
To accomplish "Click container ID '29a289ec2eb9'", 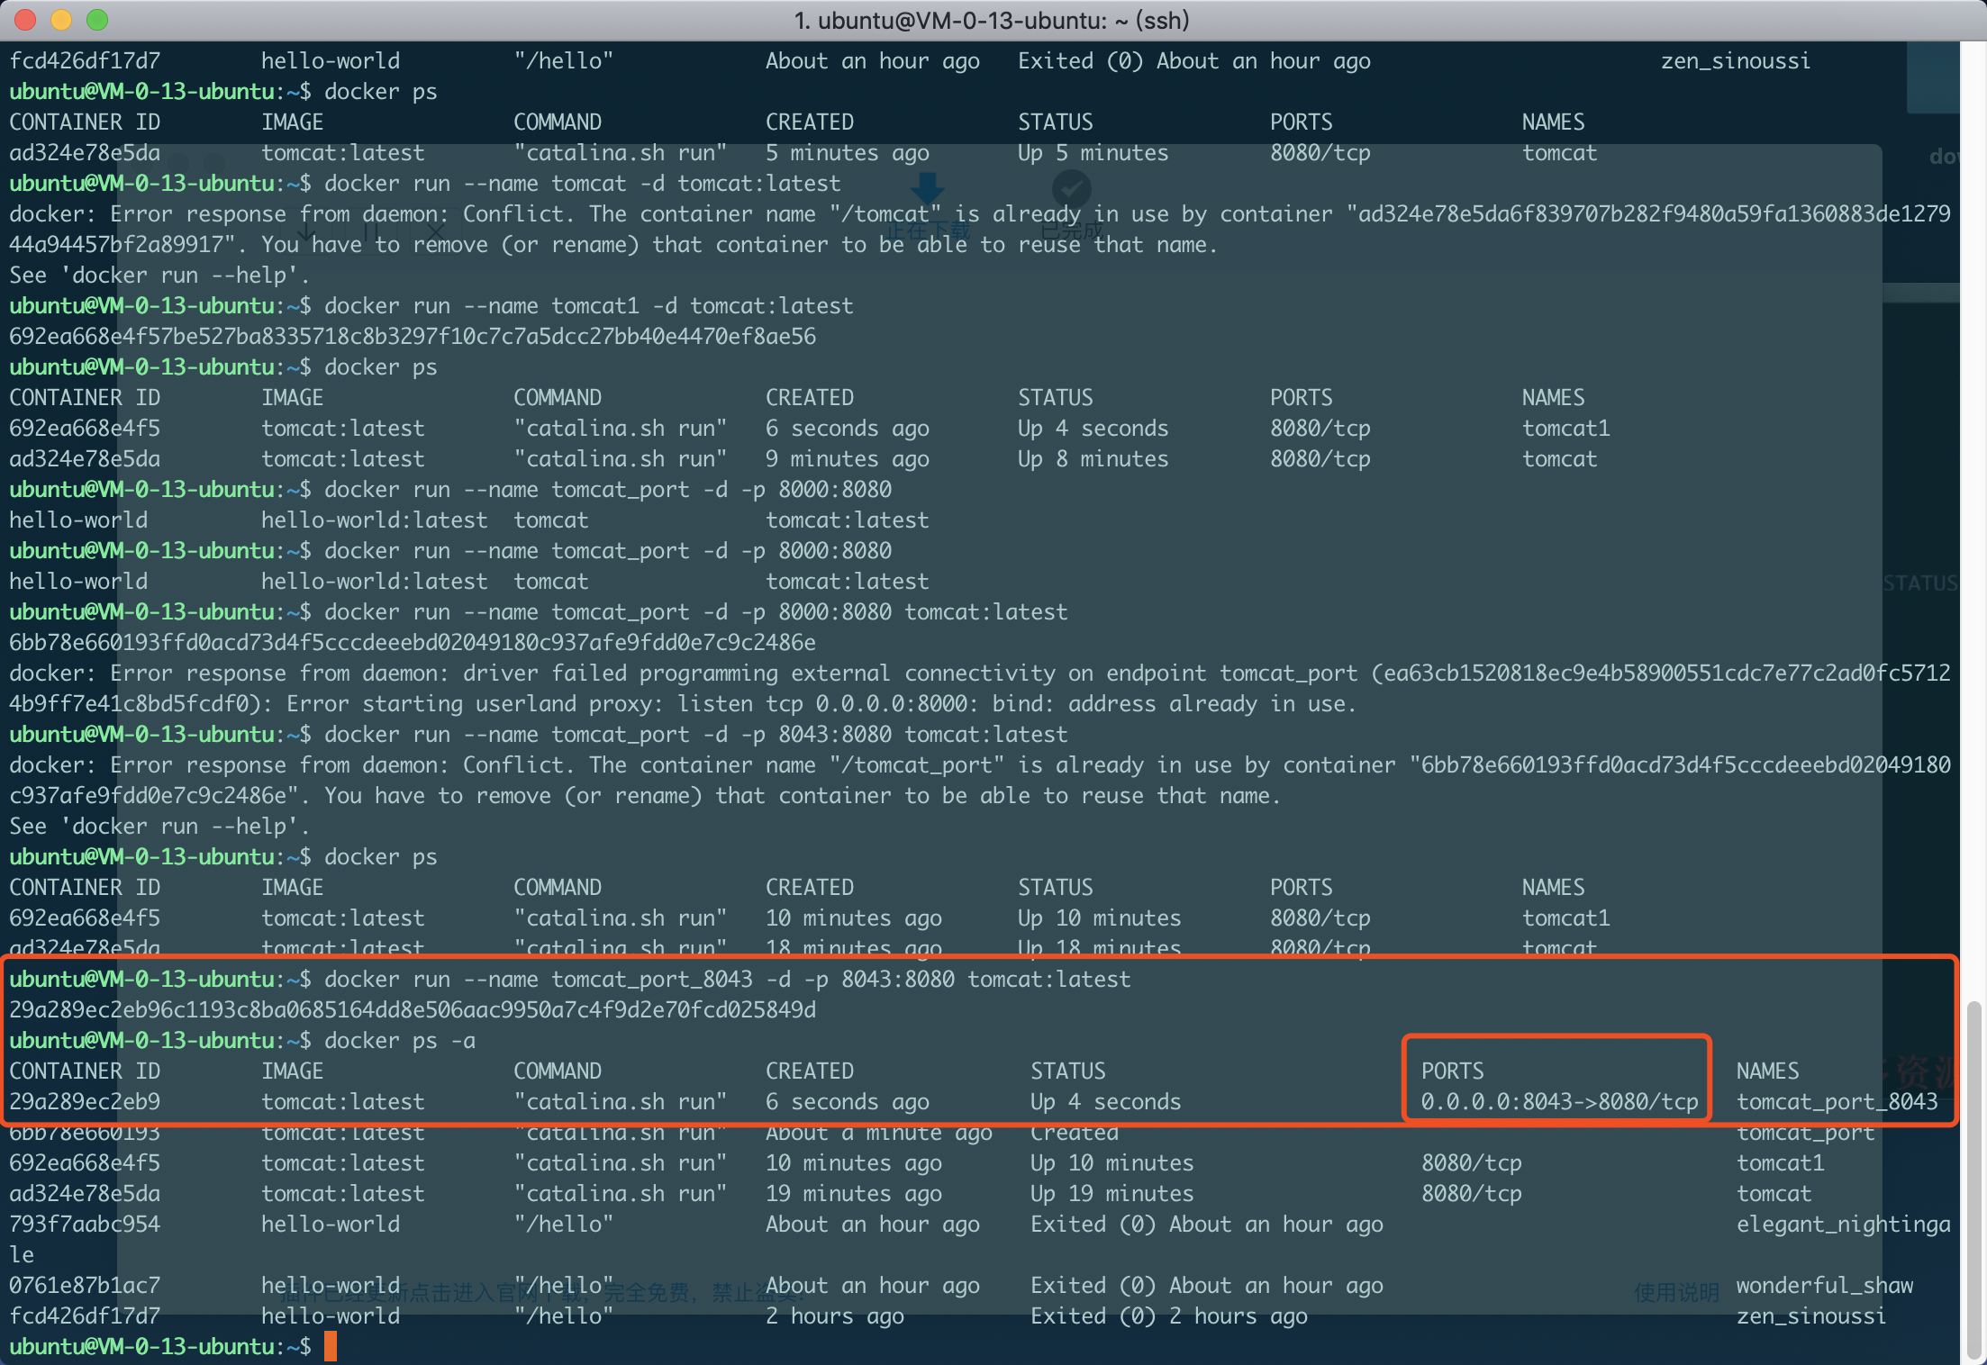I will pyautogui.click(x=85, y=1102).
